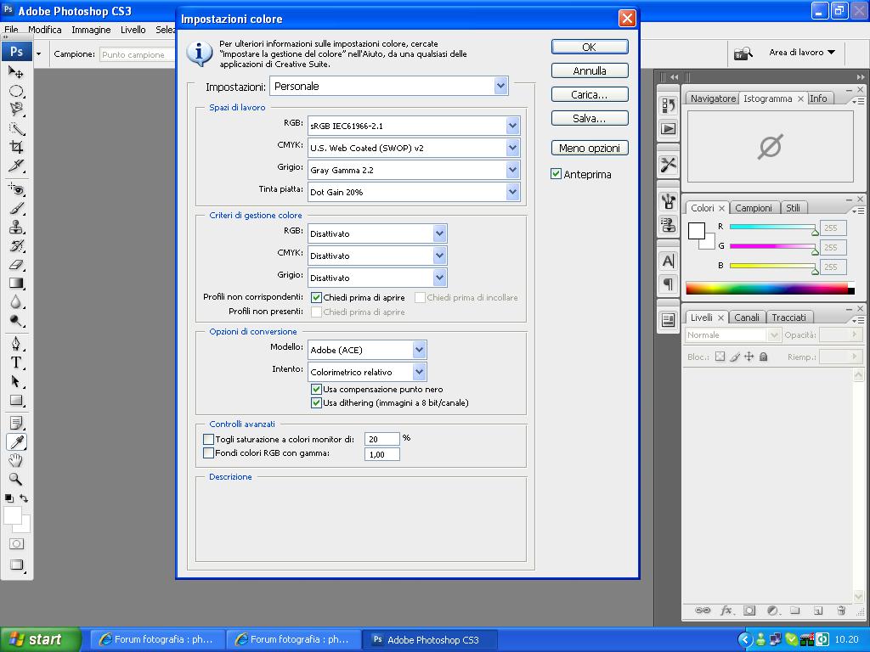
Task: Click the Annulla button
Action: point(590,71)
